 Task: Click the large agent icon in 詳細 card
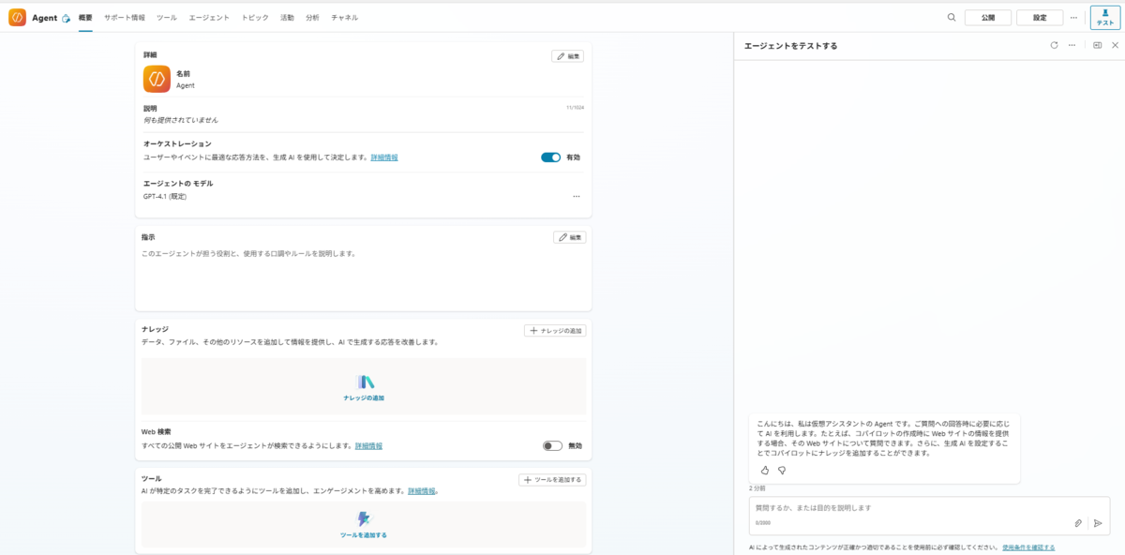(x=157, y=79)
